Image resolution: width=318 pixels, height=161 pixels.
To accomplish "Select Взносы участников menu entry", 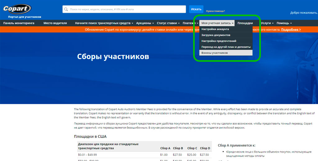I will click(x=226, y=53).
